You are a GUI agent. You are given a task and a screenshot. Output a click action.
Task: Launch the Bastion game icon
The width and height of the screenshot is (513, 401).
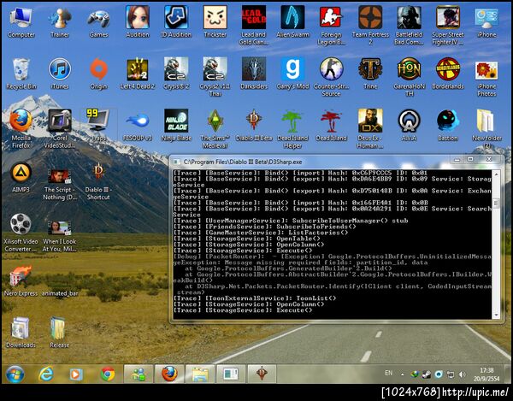447,126
